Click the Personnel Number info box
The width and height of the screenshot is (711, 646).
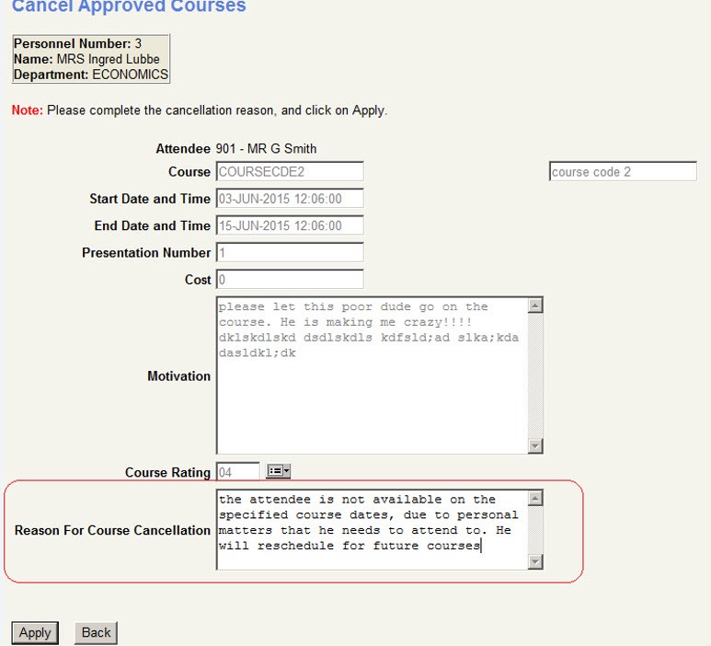90,59
